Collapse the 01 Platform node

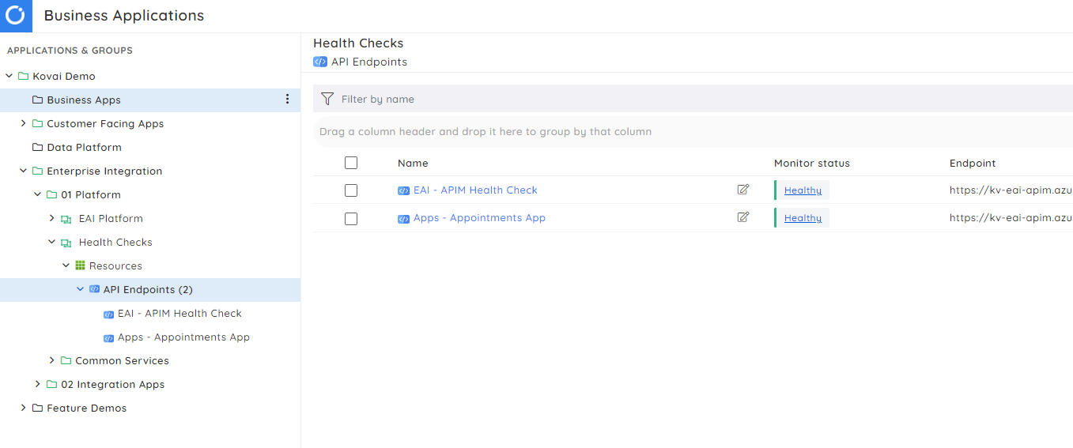click(37, 194)
